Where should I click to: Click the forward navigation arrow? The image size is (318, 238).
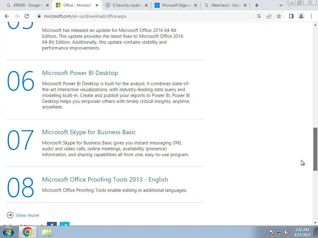coord(17,16)
